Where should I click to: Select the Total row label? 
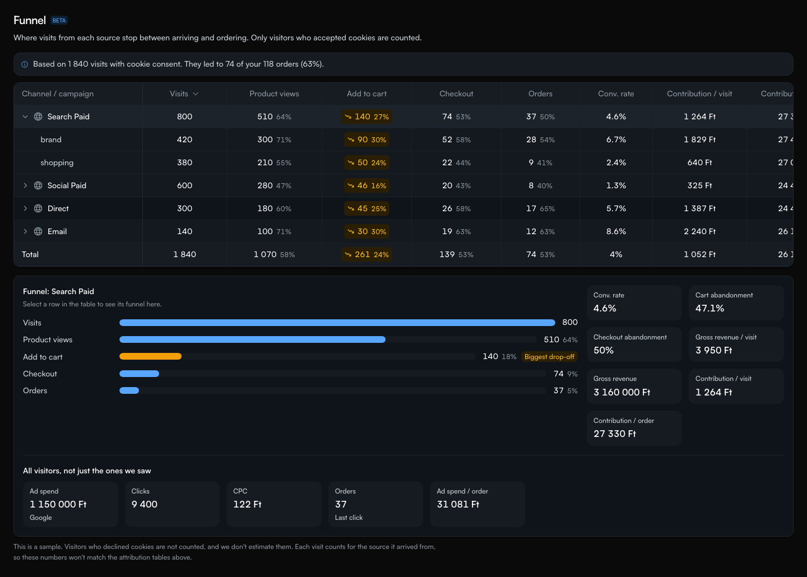(30, 254)
